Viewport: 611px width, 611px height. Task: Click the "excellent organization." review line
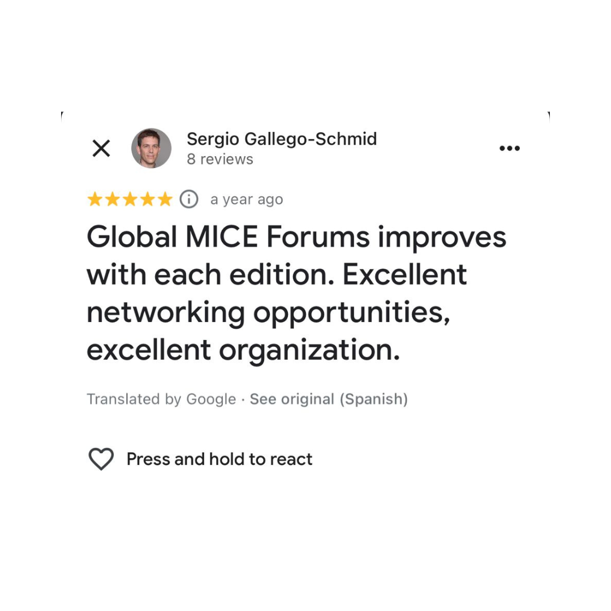click(243, 350)
